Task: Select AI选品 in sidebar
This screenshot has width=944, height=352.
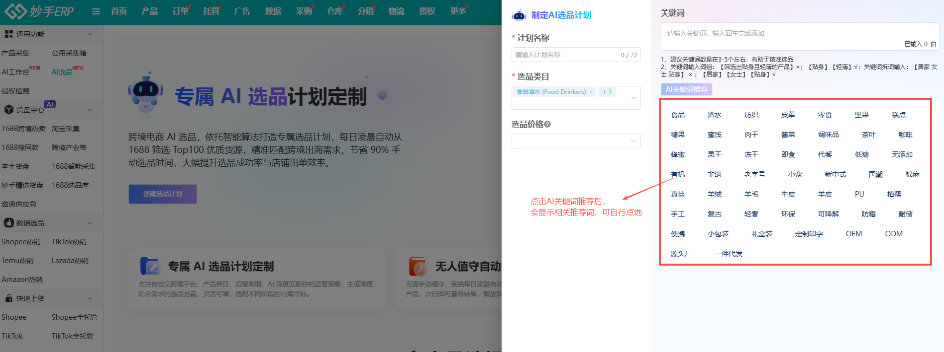Action: pos(62,72)
